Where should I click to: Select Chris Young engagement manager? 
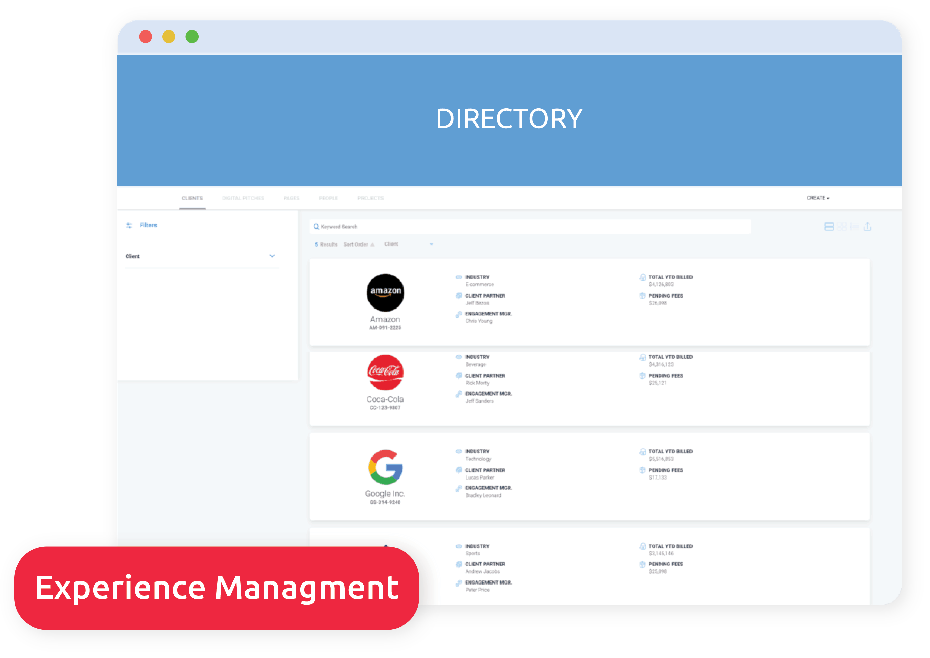tap(479, 321)
